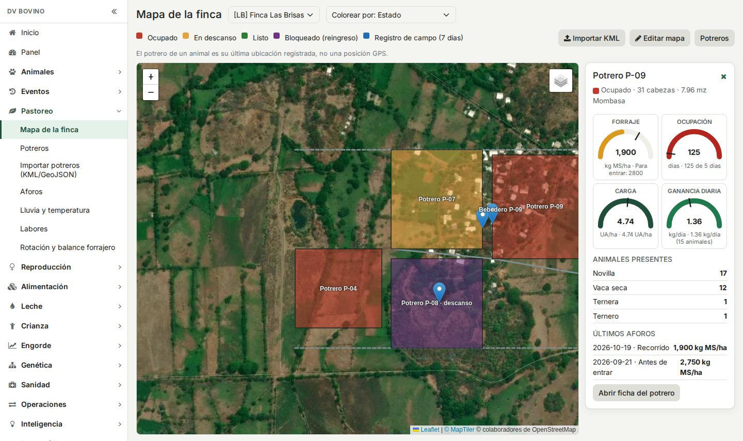The height and width of the screenshot is (441, 743).
Task: Open the Finca Las Brisas farm selector
Action: click(x=274, y=15)
